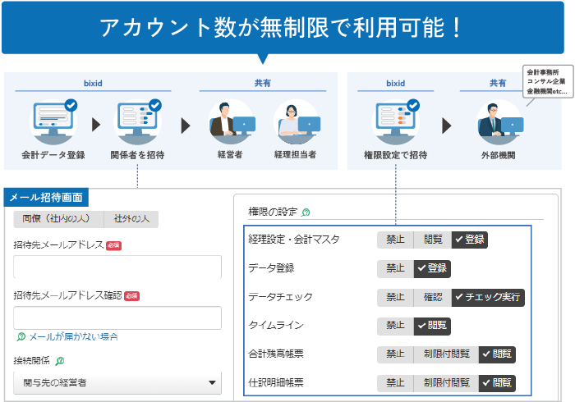Focus the 招待先メールアドレス確認 input field
This screenshot has width=575, height=402.
117,317
